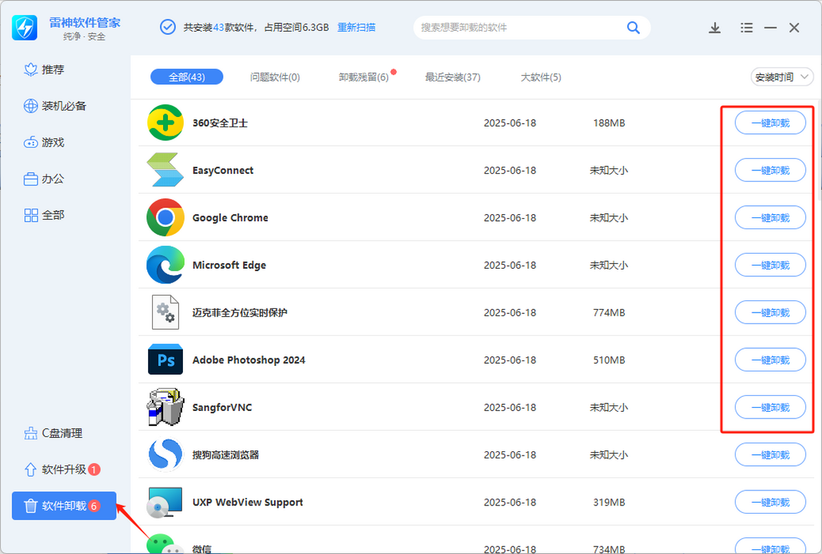Click 一键卸载 for 搜狗高速浏览器

point(771,455)
